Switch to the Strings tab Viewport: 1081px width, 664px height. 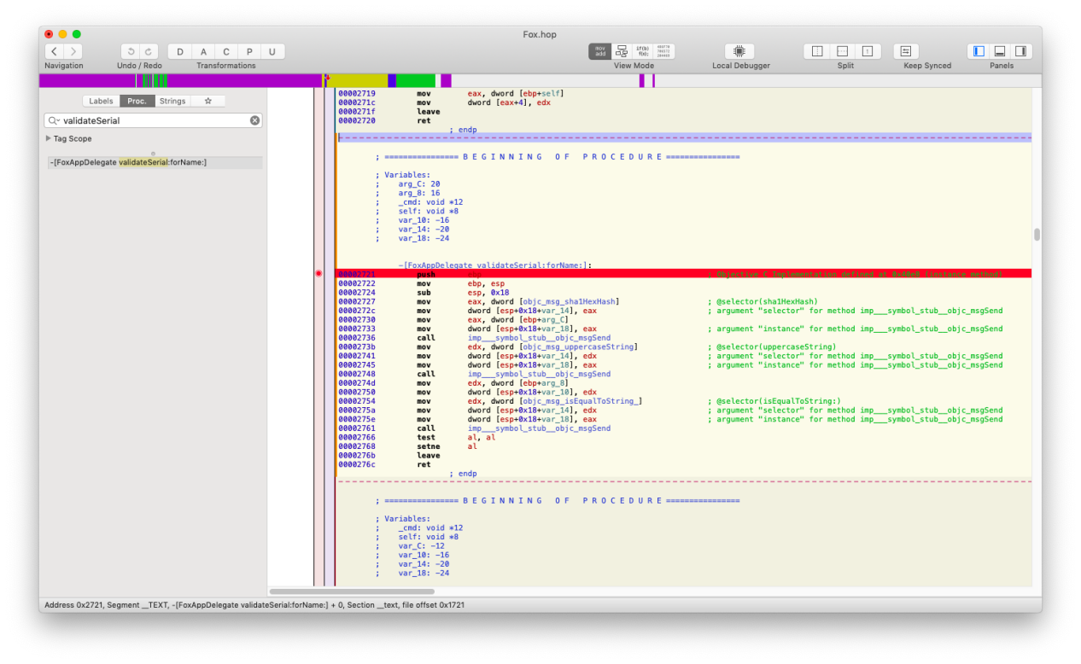click(172, 101)
